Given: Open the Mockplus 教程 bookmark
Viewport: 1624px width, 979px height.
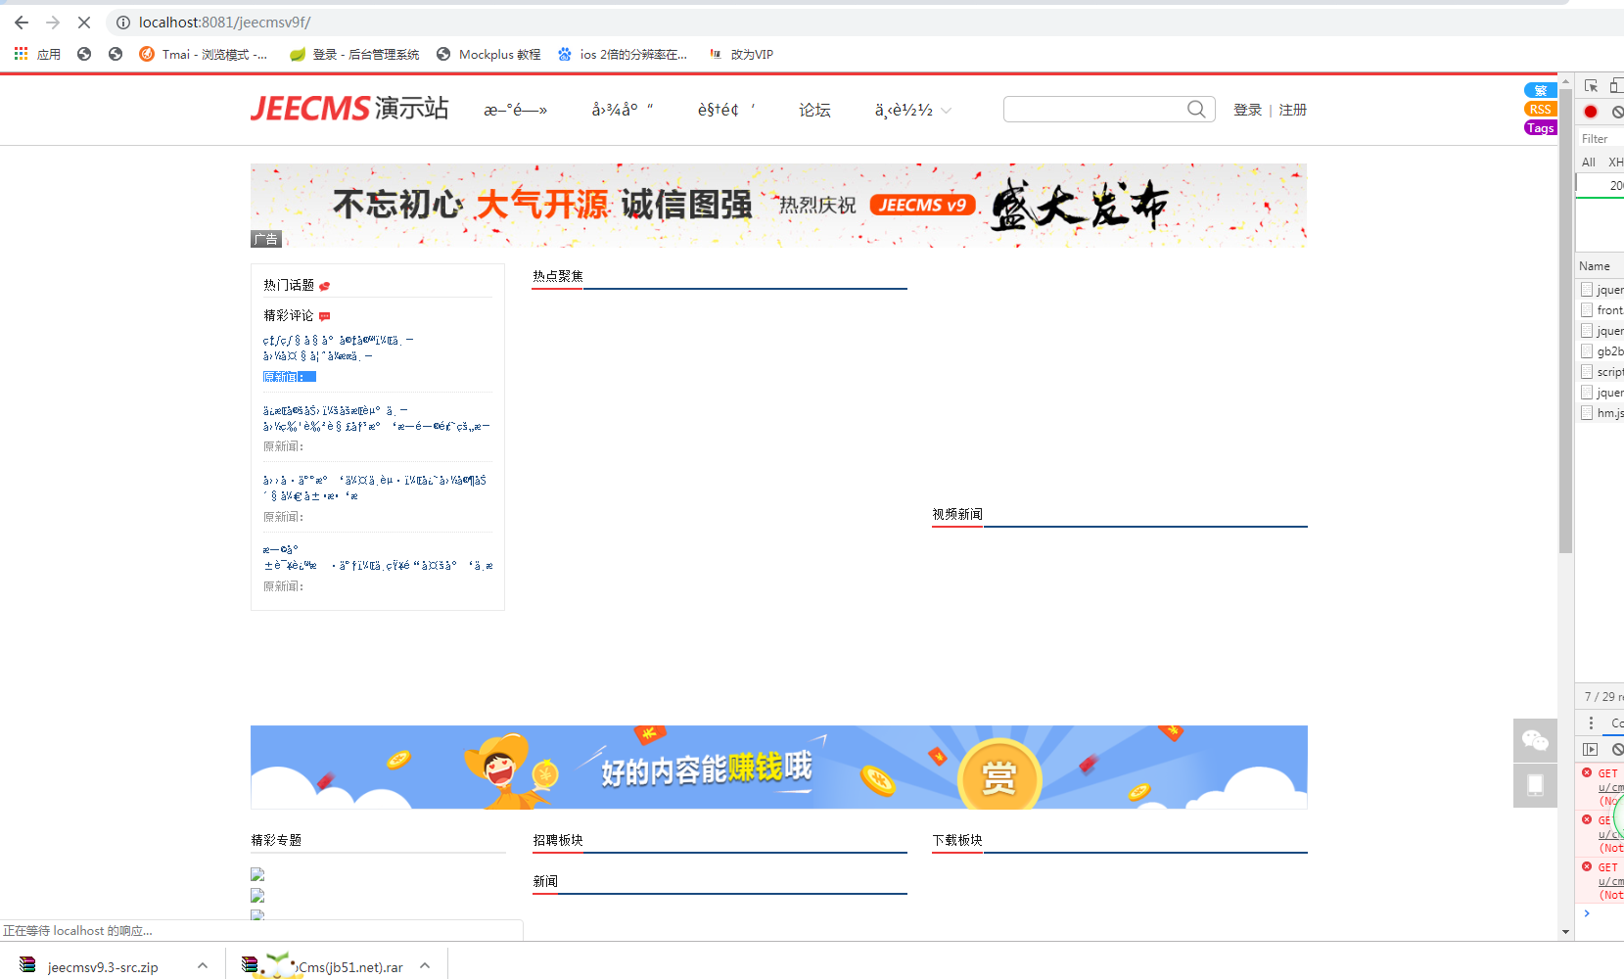Looking at the screenshot, I should (x=488, y=55).
